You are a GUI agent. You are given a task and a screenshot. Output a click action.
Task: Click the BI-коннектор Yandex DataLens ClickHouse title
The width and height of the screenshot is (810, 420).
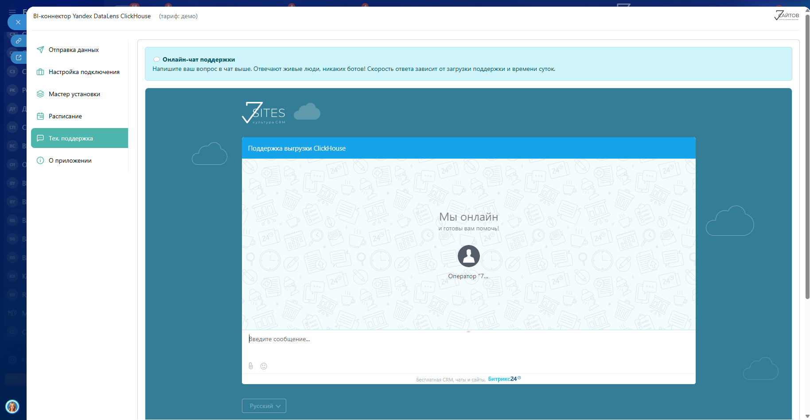pyautogui.click(x=92, y=16)
